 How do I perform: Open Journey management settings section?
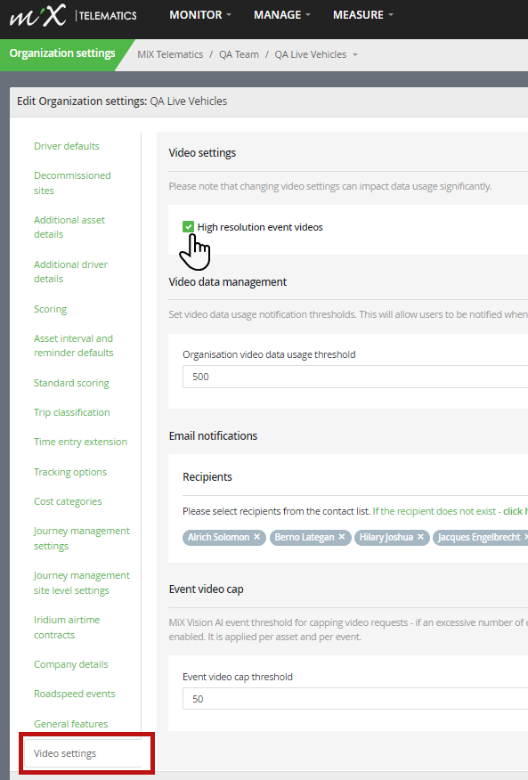pos(82,538)
